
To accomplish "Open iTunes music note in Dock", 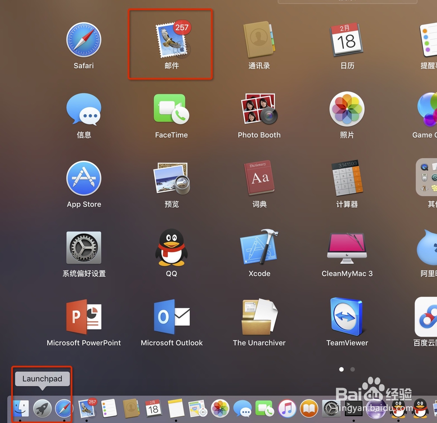I will point(287,409).
